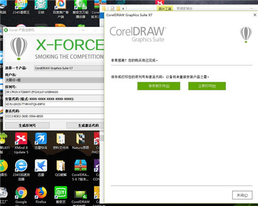Click the username field in keygen window

coord(55,80)
